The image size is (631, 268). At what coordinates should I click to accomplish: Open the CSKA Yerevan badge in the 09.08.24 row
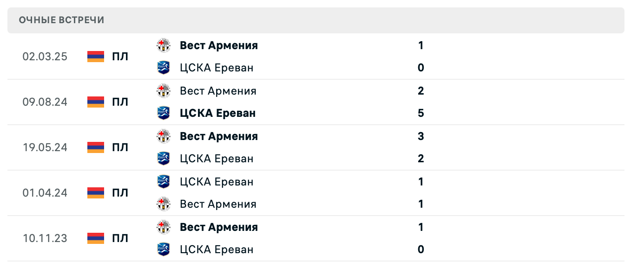[x=164, y=112]
